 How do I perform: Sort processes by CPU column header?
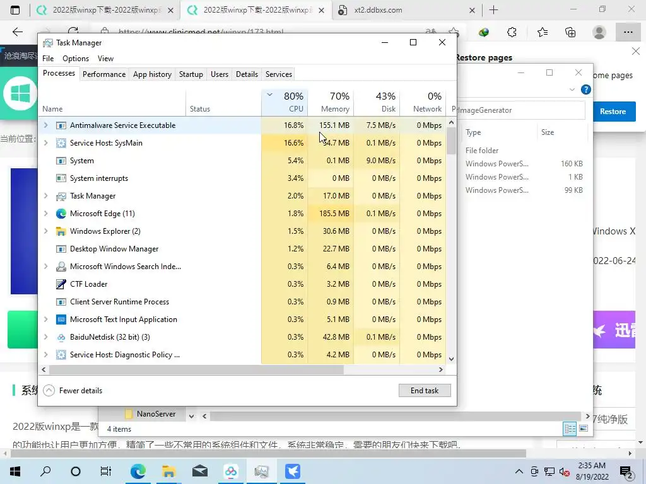coord(285,103)
